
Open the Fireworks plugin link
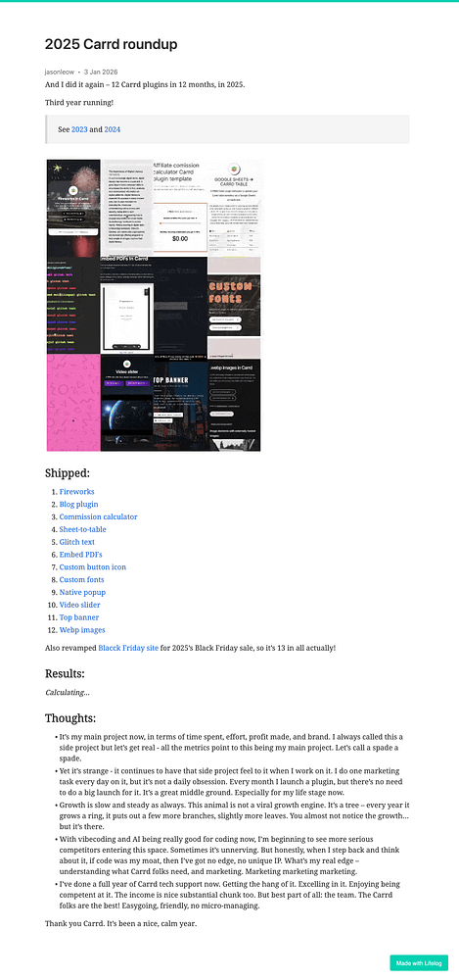pos(76,492)
